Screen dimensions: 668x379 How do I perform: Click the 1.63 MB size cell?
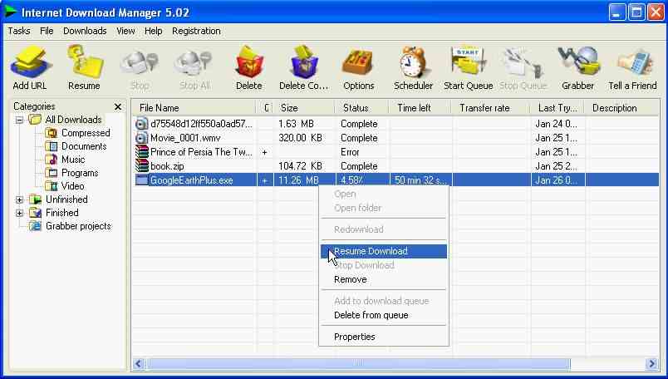[296, 124]
